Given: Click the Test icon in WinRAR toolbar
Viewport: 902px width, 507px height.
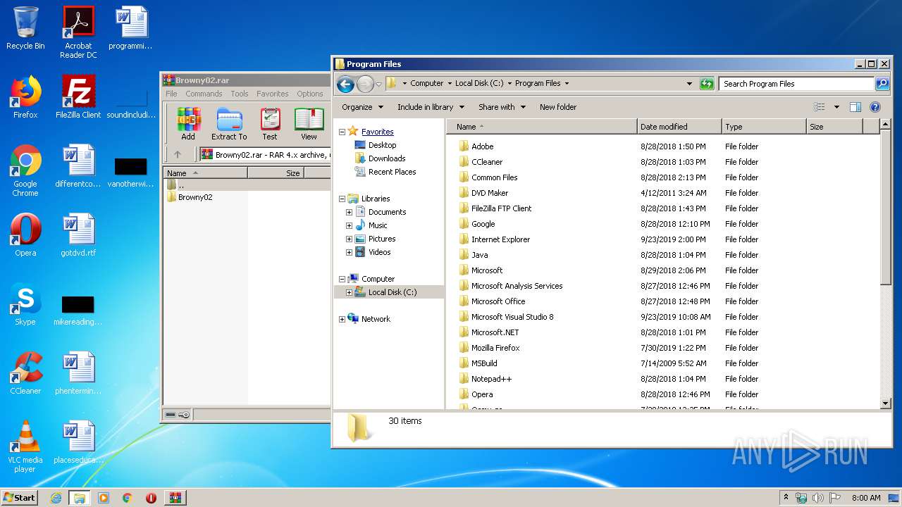Looking at the screenshot, I should coord(270,124).
